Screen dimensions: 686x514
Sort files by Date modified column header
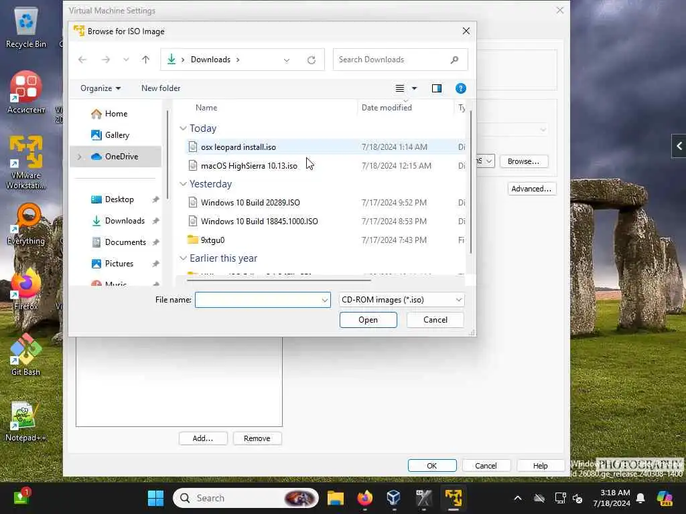[387, 108]
